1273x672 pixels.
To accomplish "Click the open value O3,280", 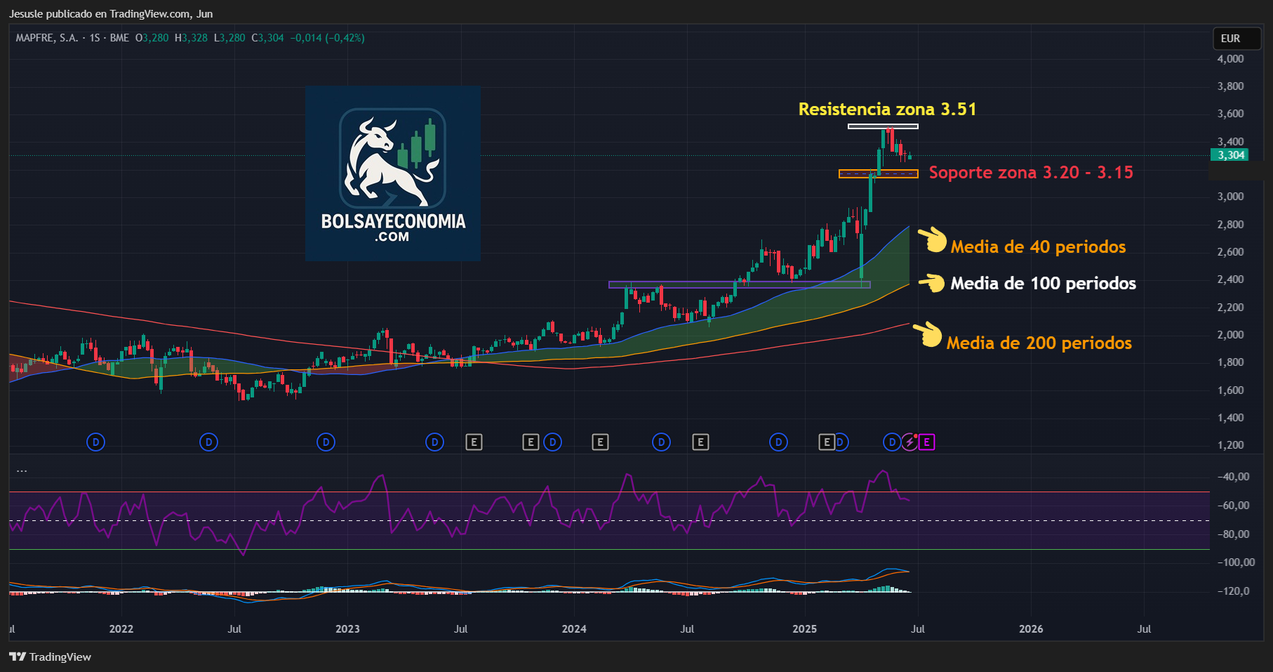I will (152, 38).
